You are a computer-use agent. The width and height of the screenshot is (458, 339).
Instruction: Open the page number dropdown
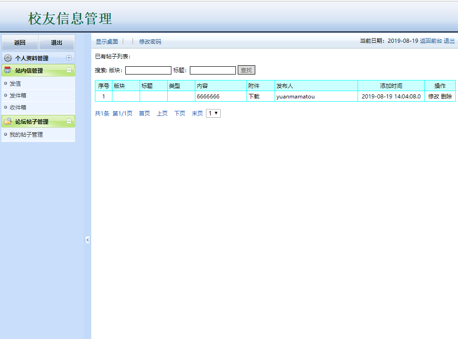pyautogui.click(x=213, y=113)
